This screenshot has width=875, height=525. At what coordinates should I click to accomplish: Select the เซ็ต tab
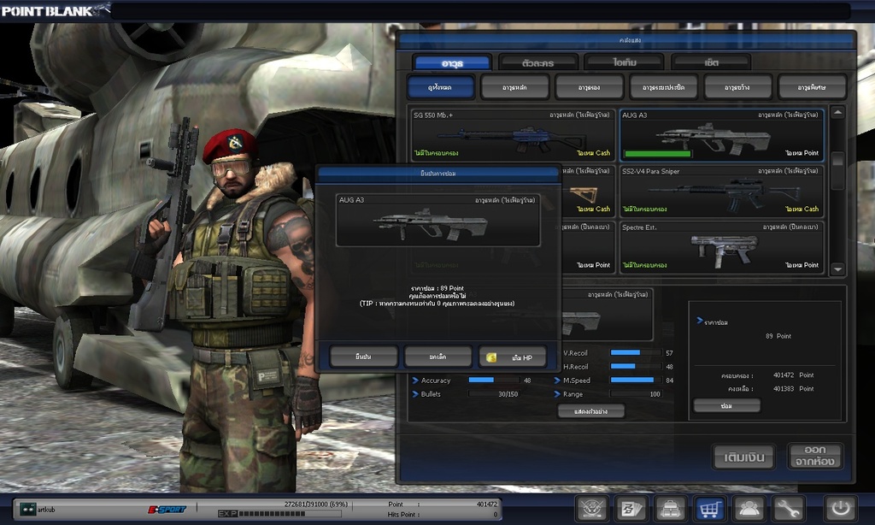pyautogui.click(x=711, y=62)
